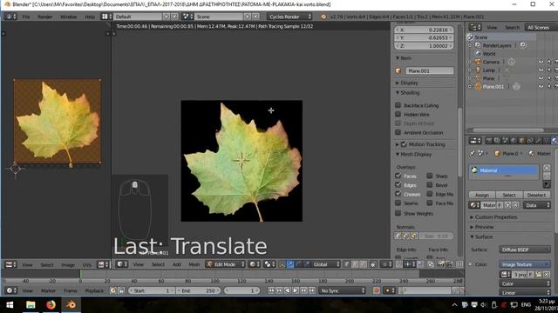
Task: Open the Diffuse BSDF surface dropdown
Action: [x=525, y=250]
